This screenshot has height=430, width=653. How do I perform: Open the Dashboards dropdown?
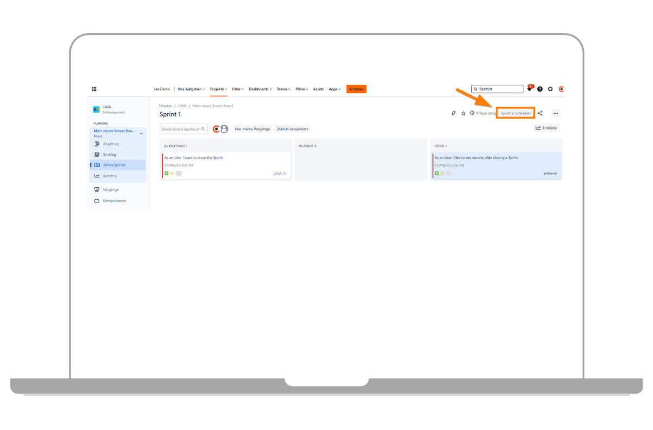click(x=261, y=89)
